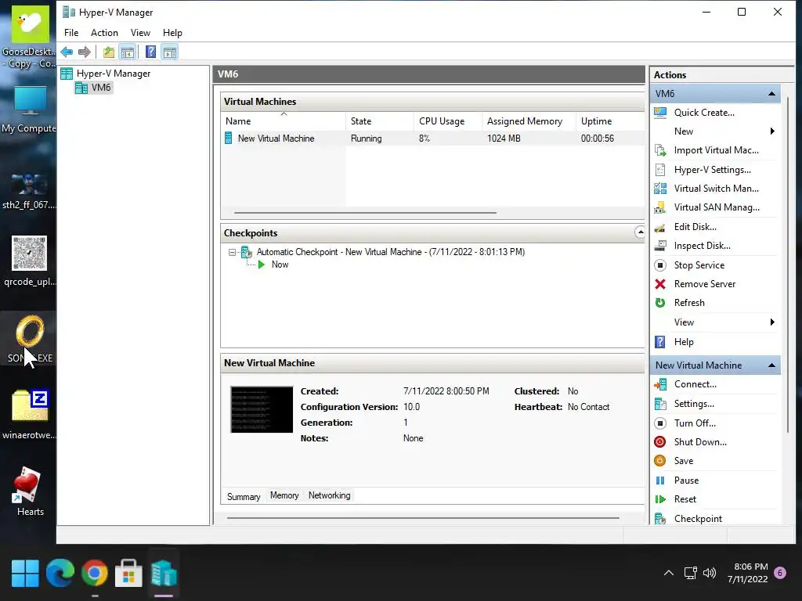
Task: Show hidden system tray icons
Action: coord(669,573)
